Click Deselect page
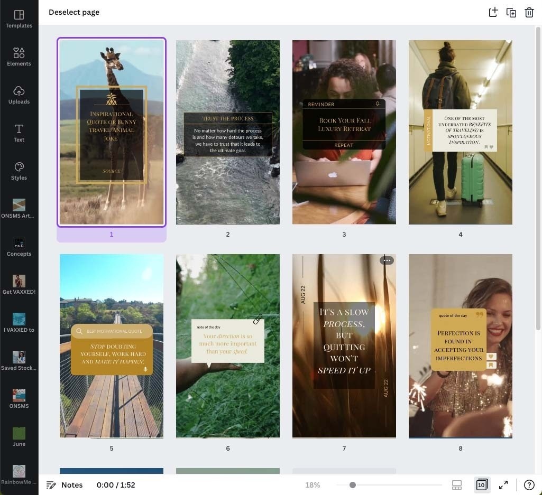 pyautogui.click(x=74, y=13)
